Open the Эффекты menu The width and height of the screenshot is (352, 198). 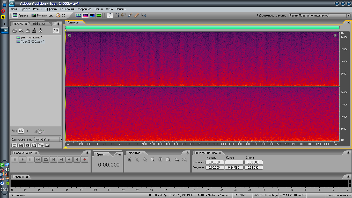tap(51, 9)
